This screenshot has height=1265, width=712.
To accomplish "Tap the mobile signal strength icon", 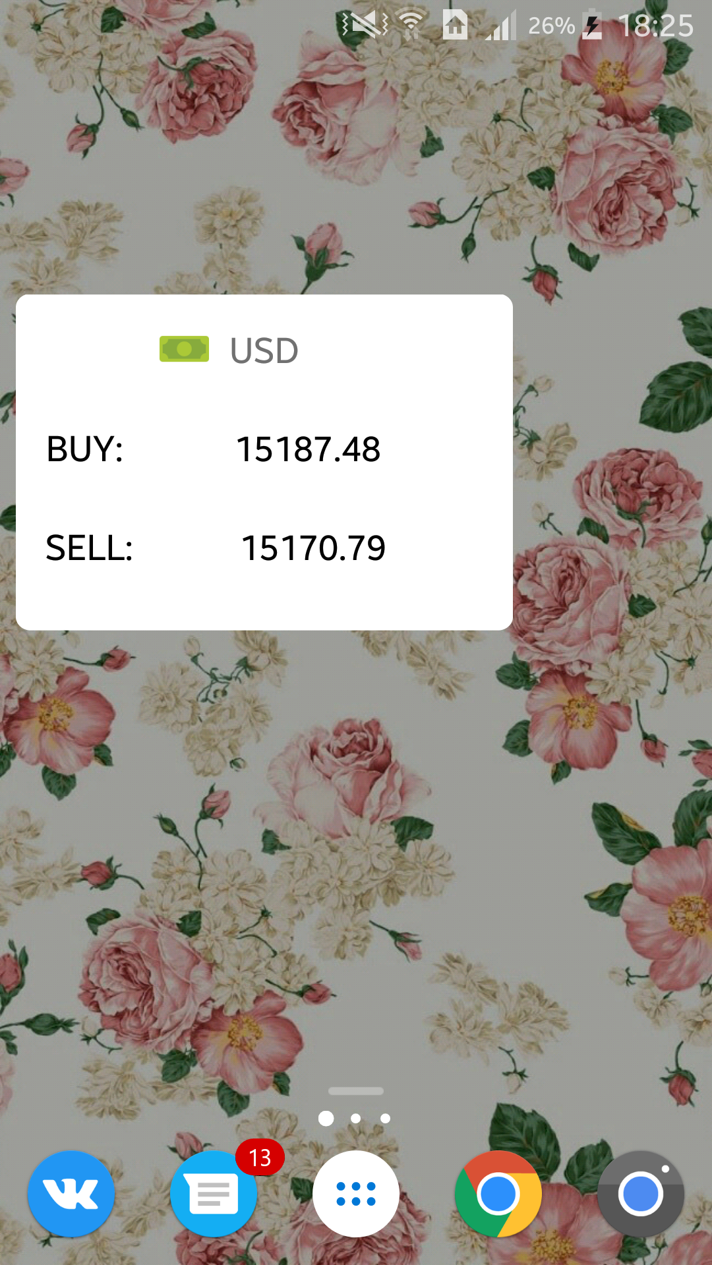I will click(501, 26).
